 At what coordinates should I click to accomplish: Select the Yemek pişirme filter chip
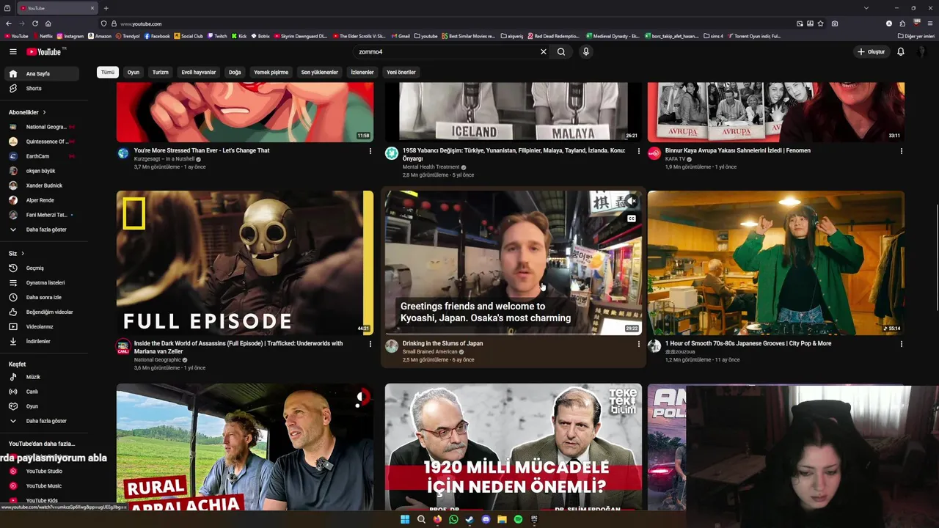(271, 73)
